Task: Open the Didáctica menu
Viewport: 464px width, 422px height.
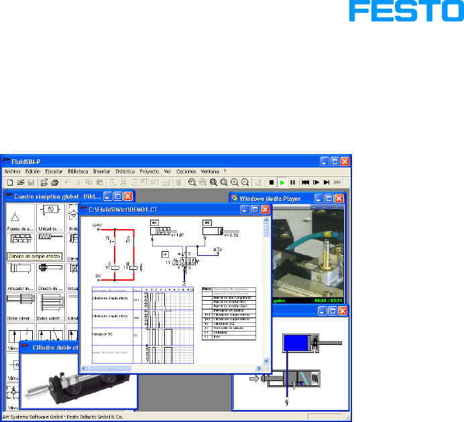Action: tap(125, 171)
